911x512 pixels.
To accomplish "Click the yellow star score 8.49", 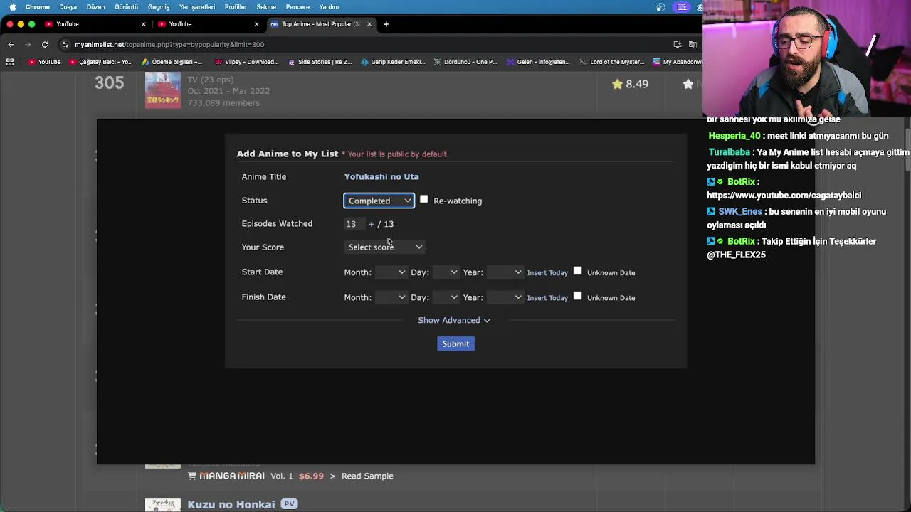I will [x=630, y=84].
